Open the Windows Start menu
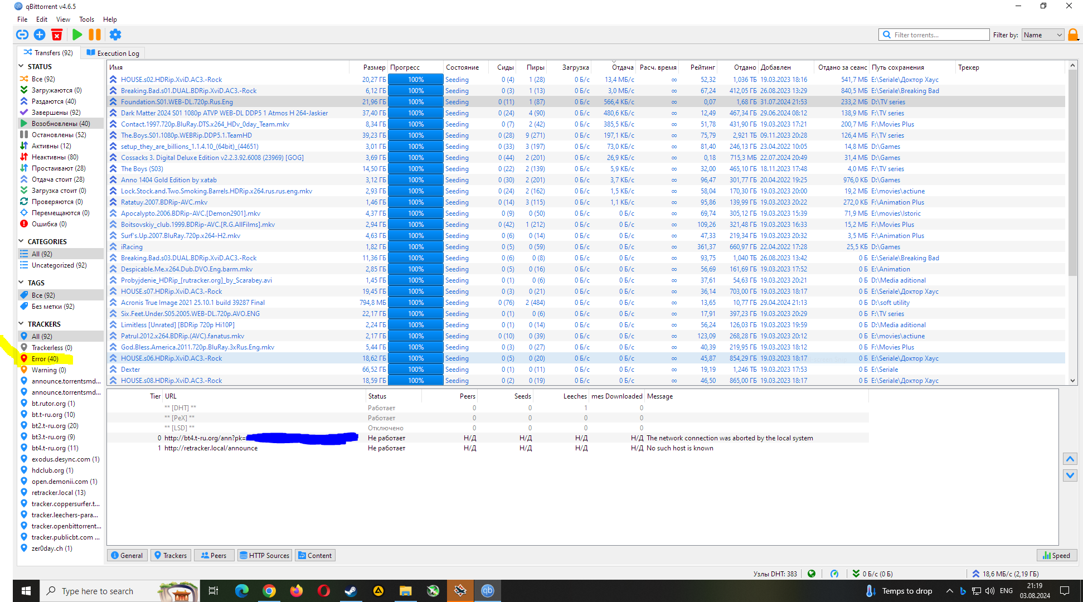This screenshot has width=1083, height=602. pyautogui.click(x=26, y=591)
